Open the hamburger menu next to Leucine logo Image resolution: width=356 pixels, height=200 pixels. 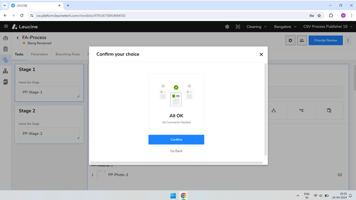pyautogui.click(x=6, y=26)
